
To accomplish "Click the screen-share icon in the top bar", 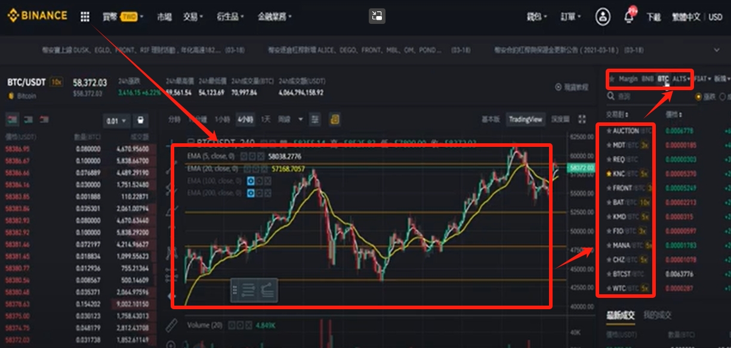I will pyautogui.click(x=377, y=16).
